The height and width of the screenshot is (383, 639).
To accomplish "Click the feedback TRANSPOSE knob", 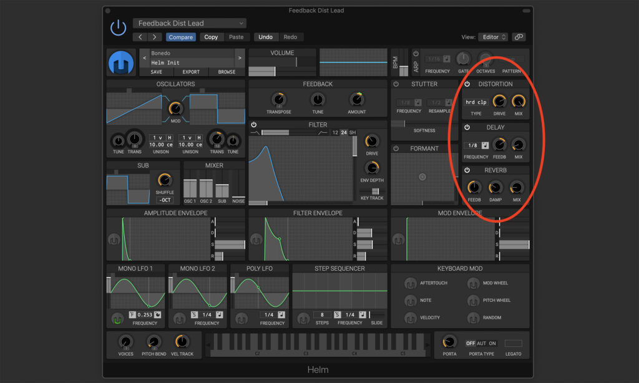I will [x=279, y=99].
